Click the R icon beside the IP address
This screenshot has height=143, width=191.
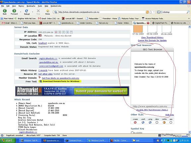[60, 32]
